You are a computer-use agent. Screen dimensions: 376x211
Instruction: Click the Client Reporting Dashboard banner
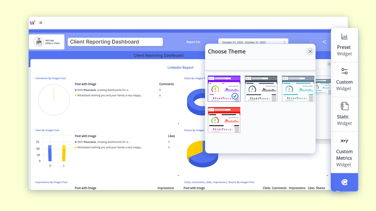158,55
